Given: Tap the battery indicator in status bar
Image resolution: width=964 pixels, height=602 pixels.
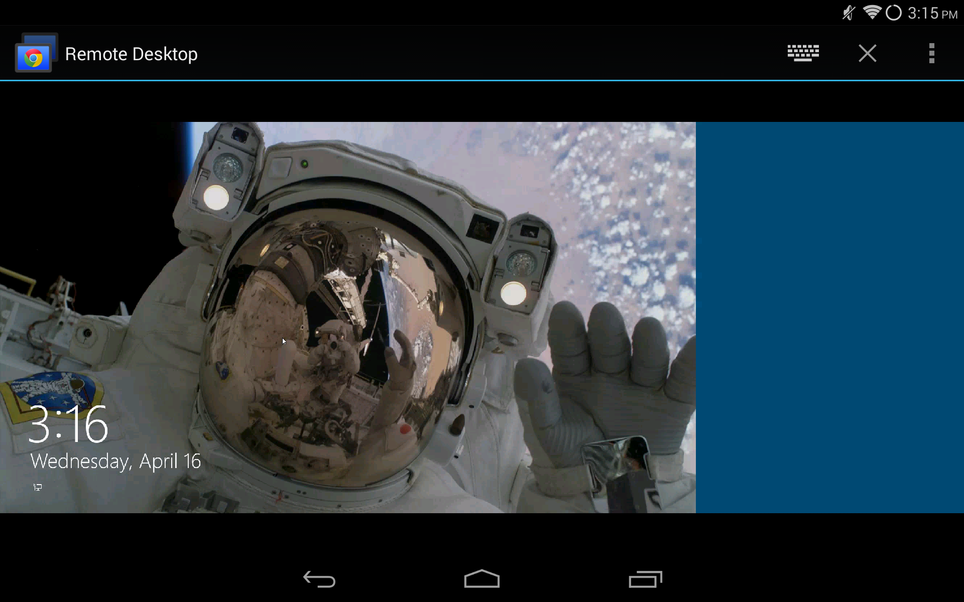Looking at the screenshot, I should (894, 13).
